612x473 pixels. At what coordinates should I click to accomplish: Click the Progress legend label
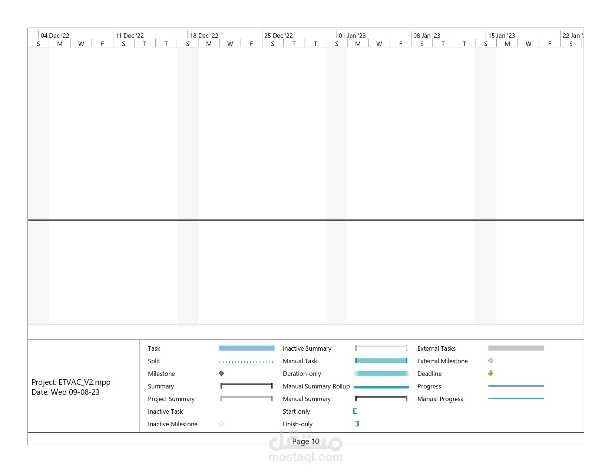pyautogui.click(x=429, y=386)
